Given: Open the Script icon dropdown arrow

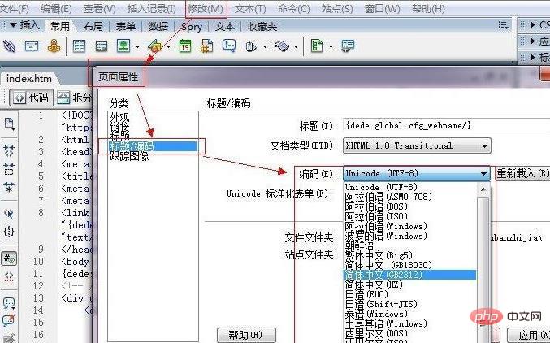Looking at the screenshot, I should click(297, 46).
